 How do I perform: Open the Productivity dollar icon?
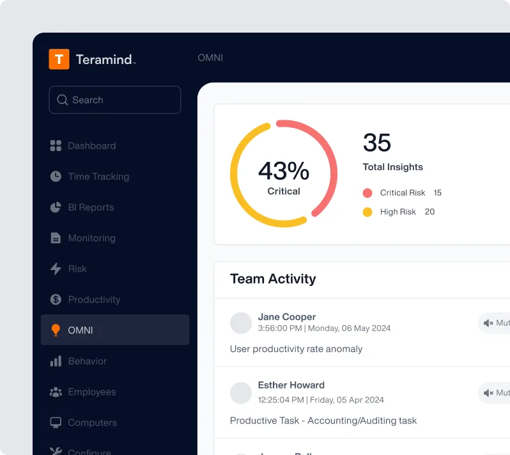coord(56,299)
